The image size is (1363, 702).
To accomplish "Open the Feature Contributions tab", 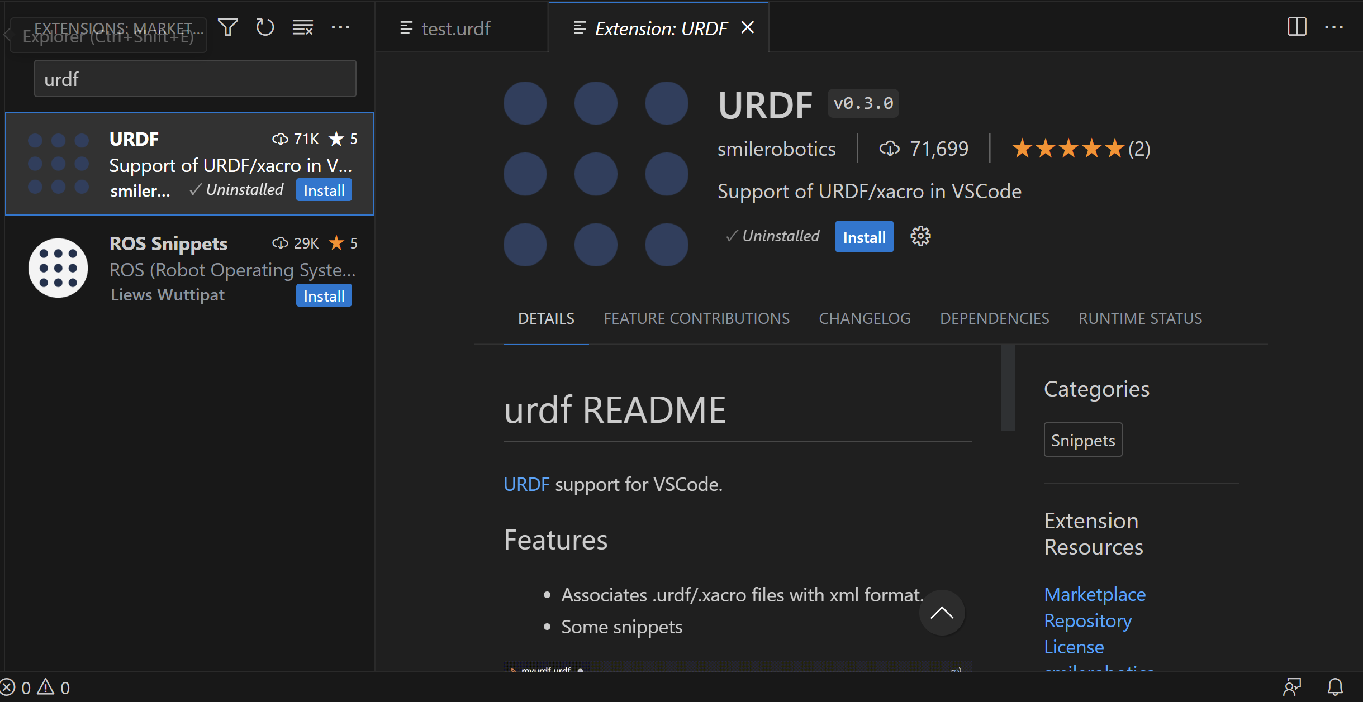I will pos(696,318).
